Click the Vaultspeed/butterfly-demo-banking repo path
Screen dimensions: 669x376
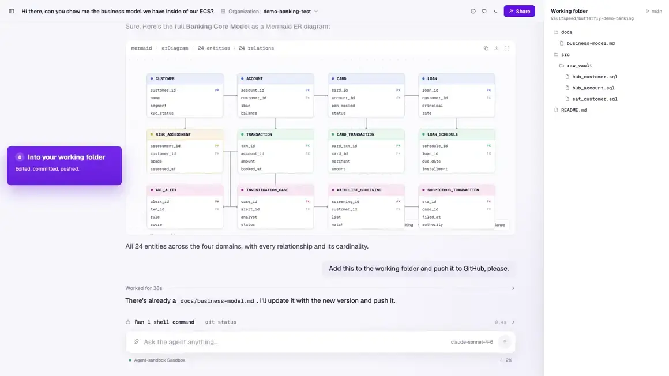tap(592, 19)
